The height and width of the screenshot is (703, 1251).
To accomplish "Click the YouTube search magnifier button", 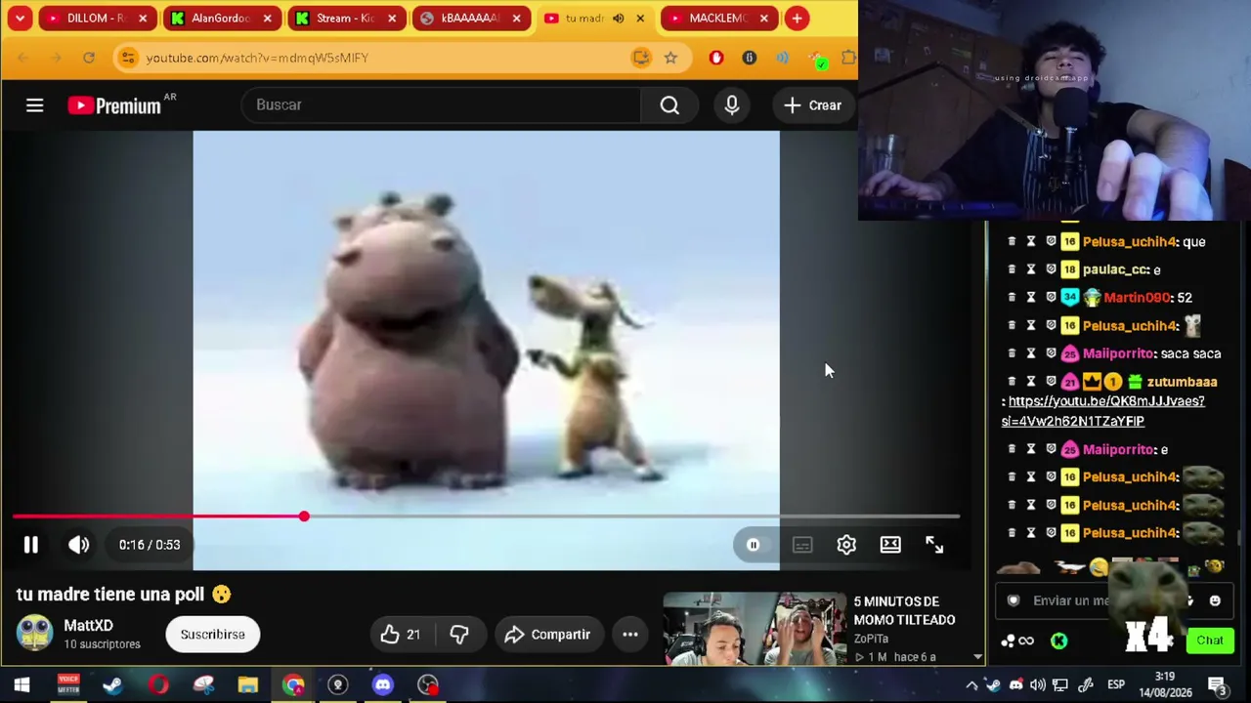I will click(669, 105).
